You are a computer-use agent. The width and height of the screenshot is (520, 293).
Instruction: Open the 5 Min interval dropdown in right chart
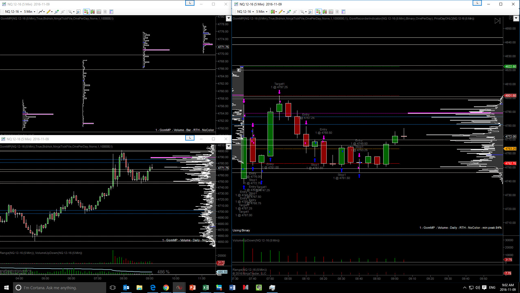click(x=262, y=12)
